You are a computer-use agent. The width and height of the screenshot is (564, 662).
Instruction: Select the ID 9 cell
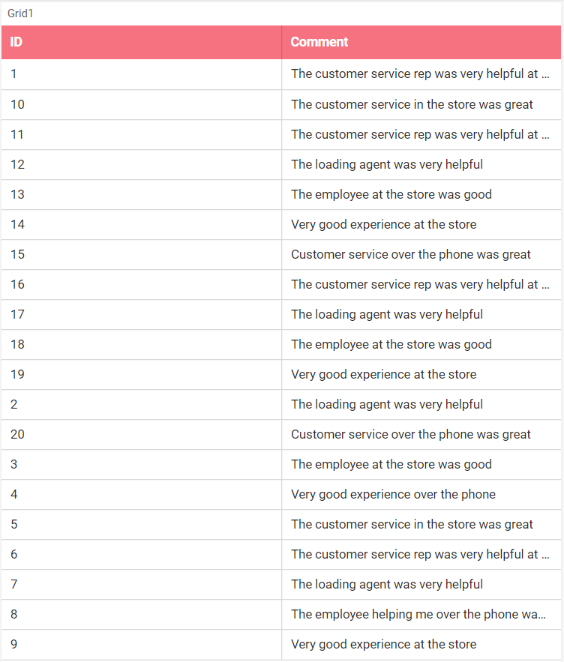click(142, 644)
